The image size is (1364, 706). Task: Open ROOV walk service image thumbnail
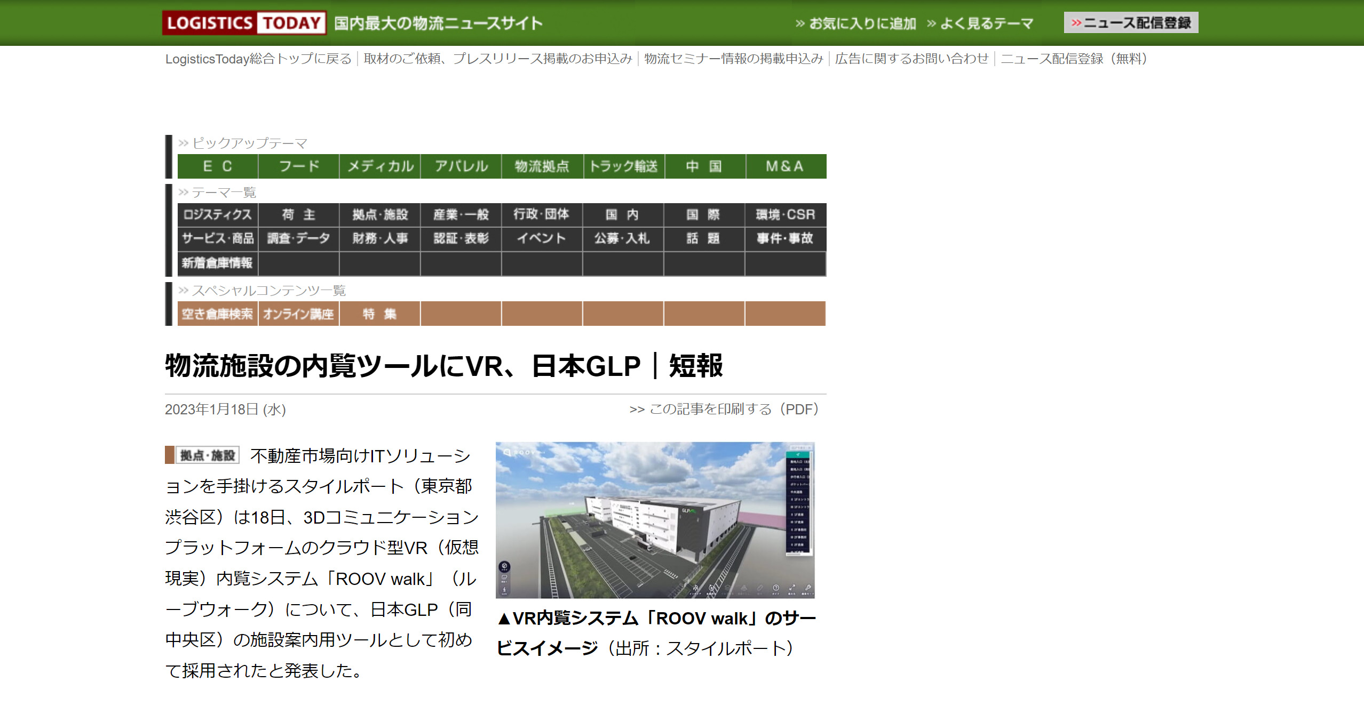655,520
